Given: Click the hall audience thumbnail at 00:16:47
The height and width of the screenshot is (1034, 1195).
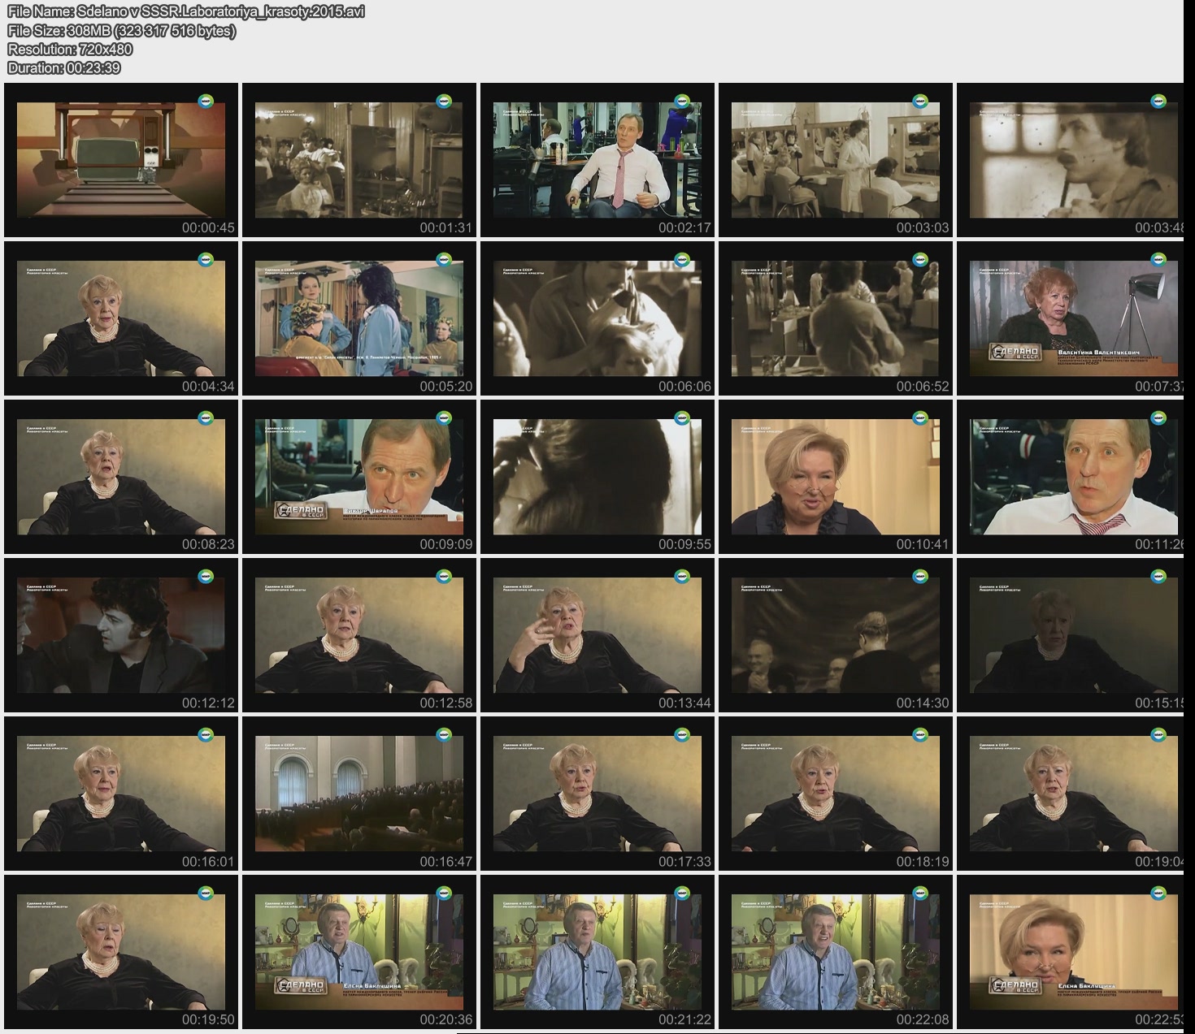Looking at the screenshot, I should (359, 794).
